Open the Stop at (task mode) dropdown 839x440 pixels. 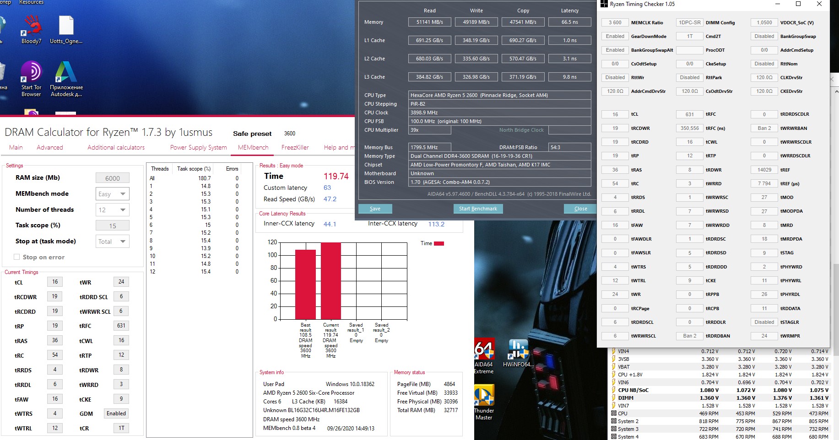(113, 241)
